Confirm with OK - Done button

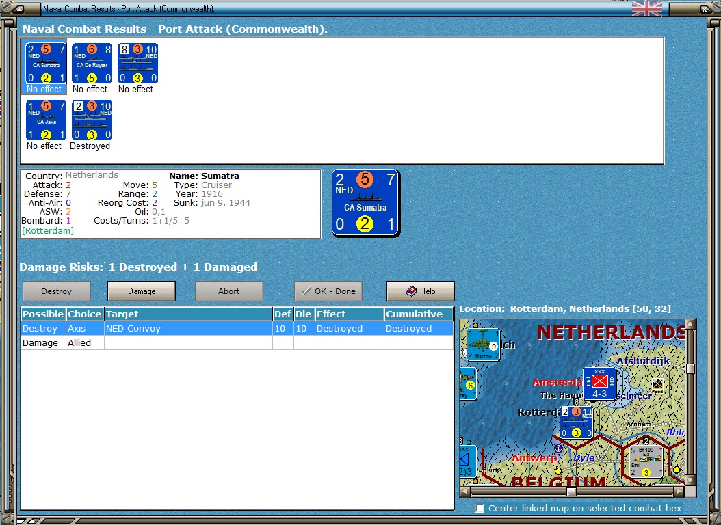coord(328,291)
